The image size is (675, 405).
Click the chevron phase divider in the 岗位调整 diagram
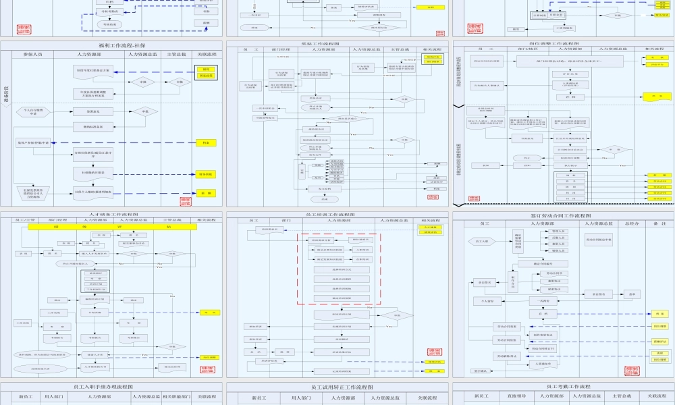[459, 107]
